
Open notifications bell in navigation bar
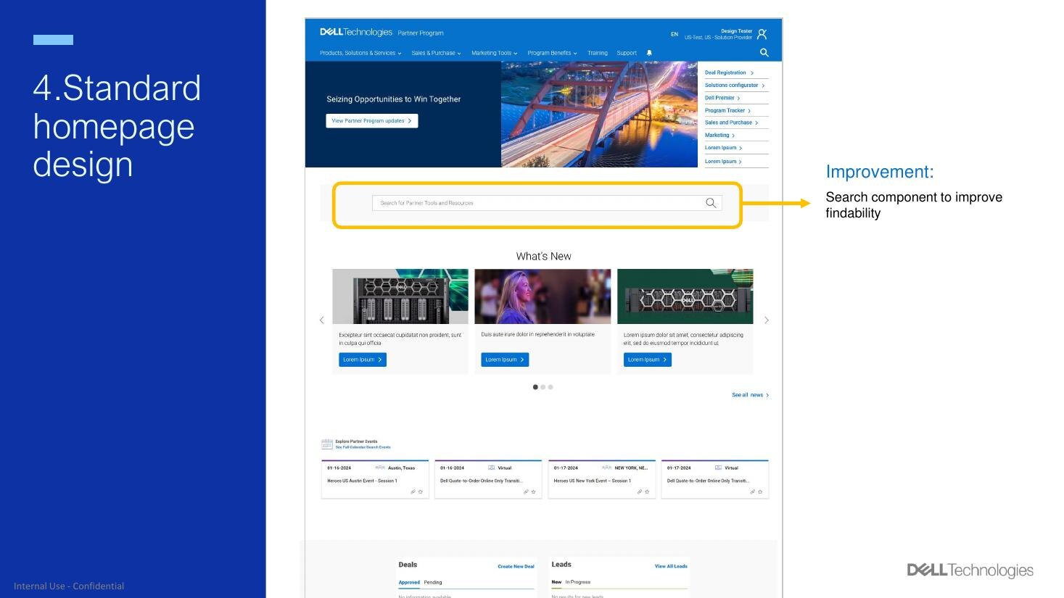(649, 53)
